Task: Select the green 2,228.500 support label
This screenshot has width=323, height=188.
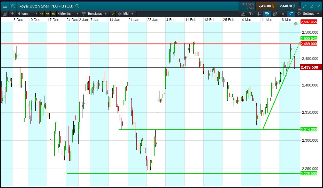Action: pos(309,173)
